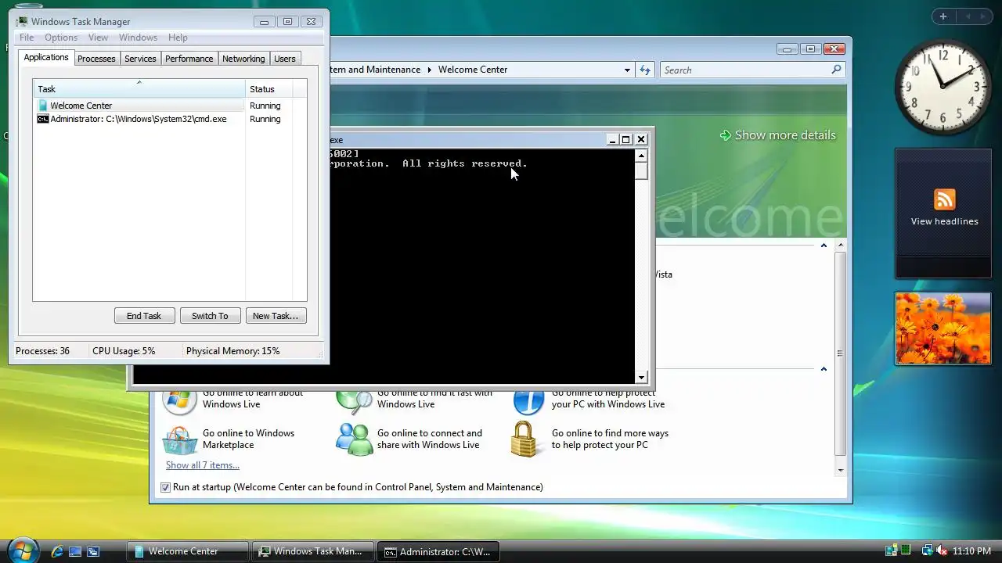
Task: Switch to the Processes tab
Action: coord(96,59)
